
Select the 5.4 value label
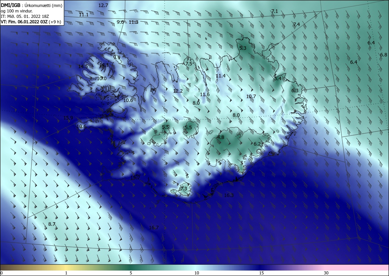[278, 79]
